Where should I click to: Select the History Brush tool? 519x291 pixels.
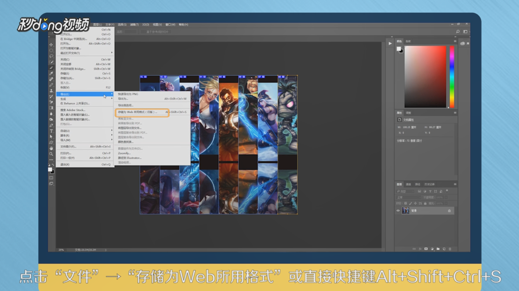click(x=51, y=96)
